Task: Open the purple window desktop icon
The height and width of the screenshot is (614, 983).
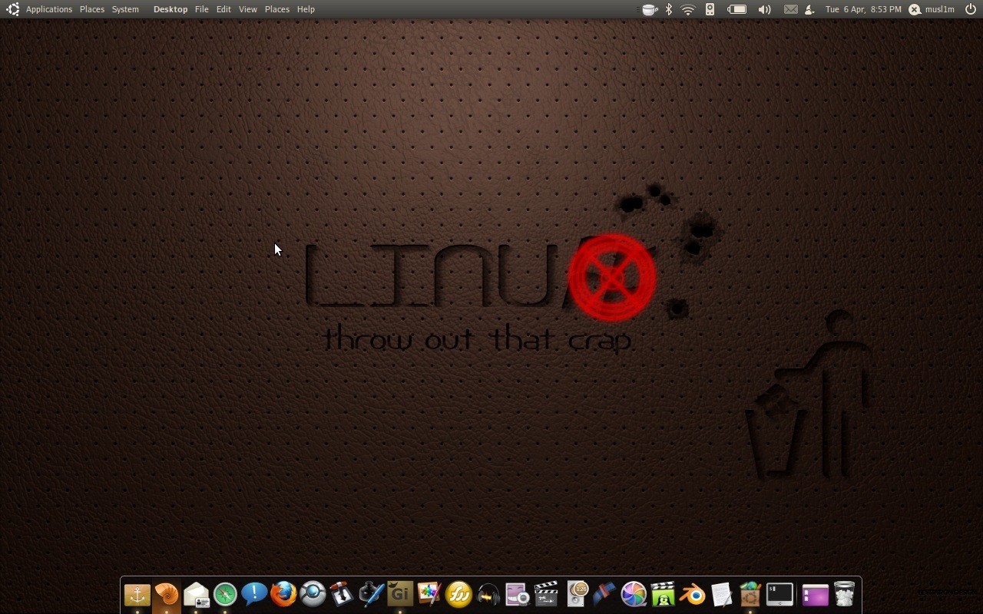Action: coord(815,595)
